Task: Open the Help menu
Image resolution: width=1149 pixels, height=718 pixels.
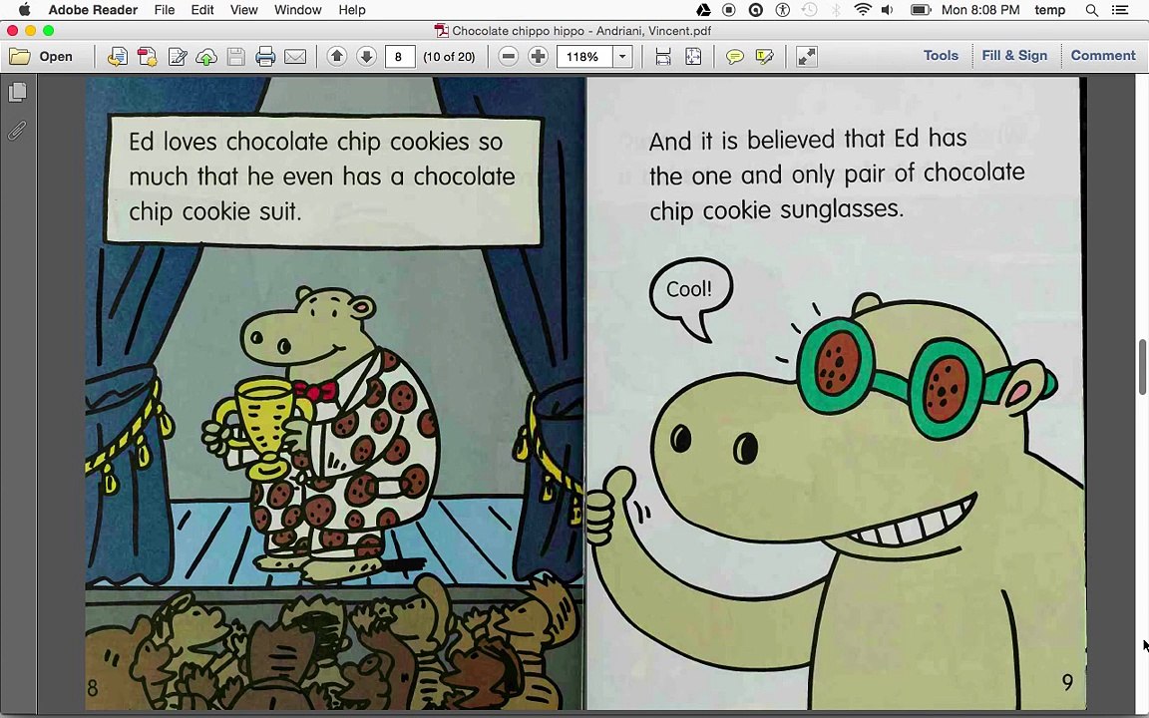Action: point(352,10)
